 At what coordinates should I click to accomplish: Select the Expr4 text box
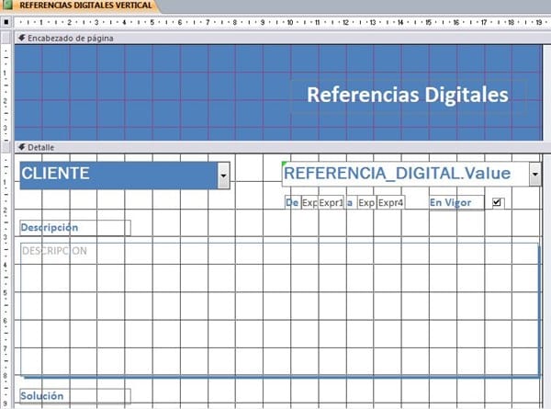(x=391, y=202)
